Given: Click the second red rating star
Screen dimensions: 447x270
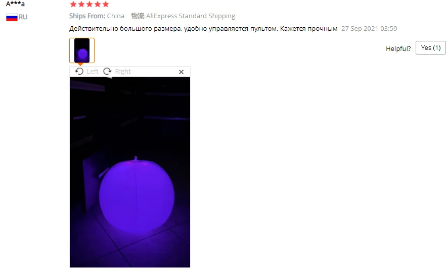Looking at the screenshot, I should 81,4.
